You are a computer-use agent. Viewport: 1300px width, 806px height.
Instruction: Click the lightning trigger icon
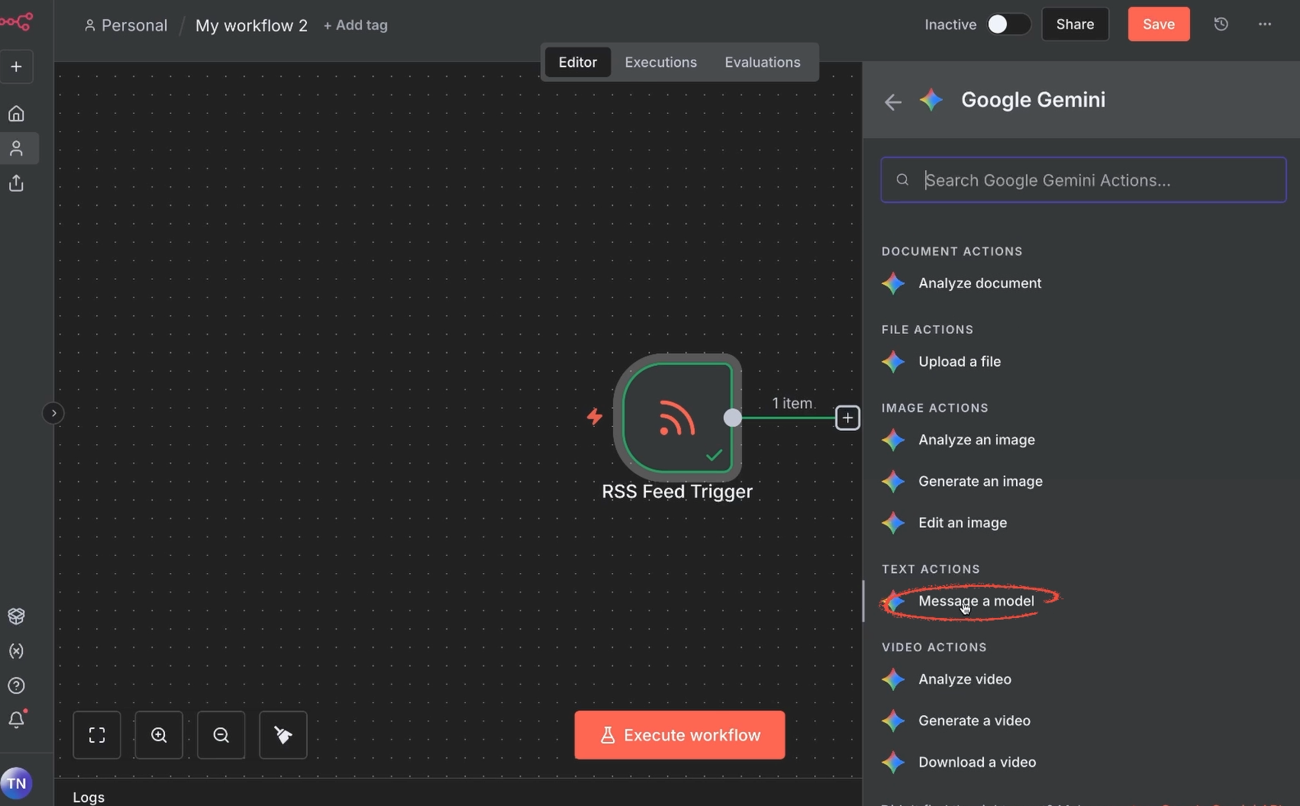pos(594,417)
